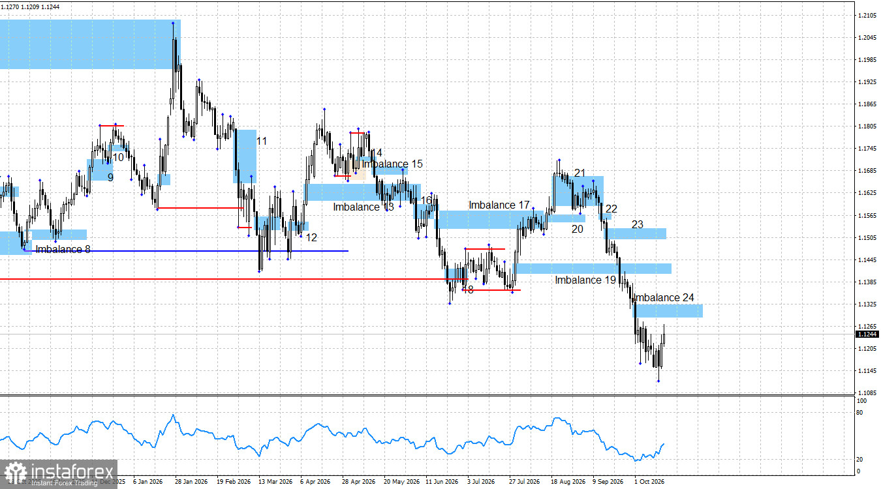The image size is (881, 489).
Task: Select the zone number '11' label
Action: 262,141
